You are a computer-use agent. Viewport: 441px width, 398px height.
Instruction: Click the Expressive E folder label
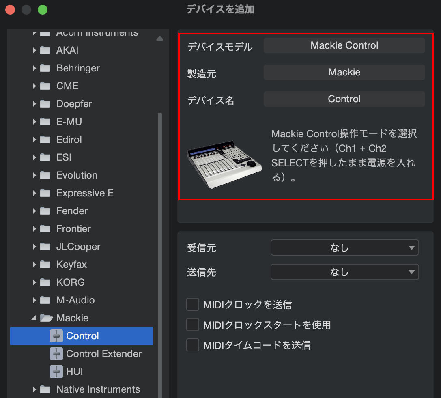[85, 193]
